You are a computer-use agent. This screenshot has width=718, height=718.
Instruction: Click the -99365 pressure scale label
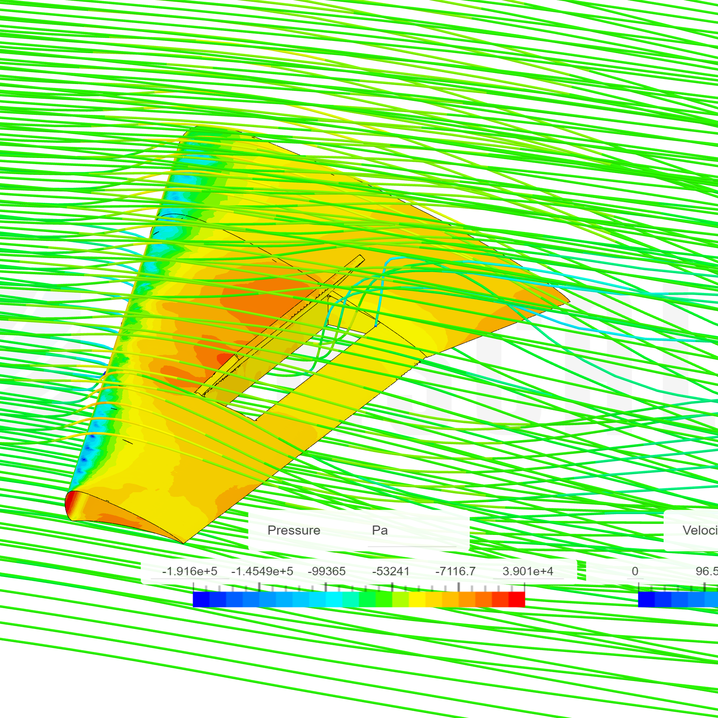click(327, 571)
